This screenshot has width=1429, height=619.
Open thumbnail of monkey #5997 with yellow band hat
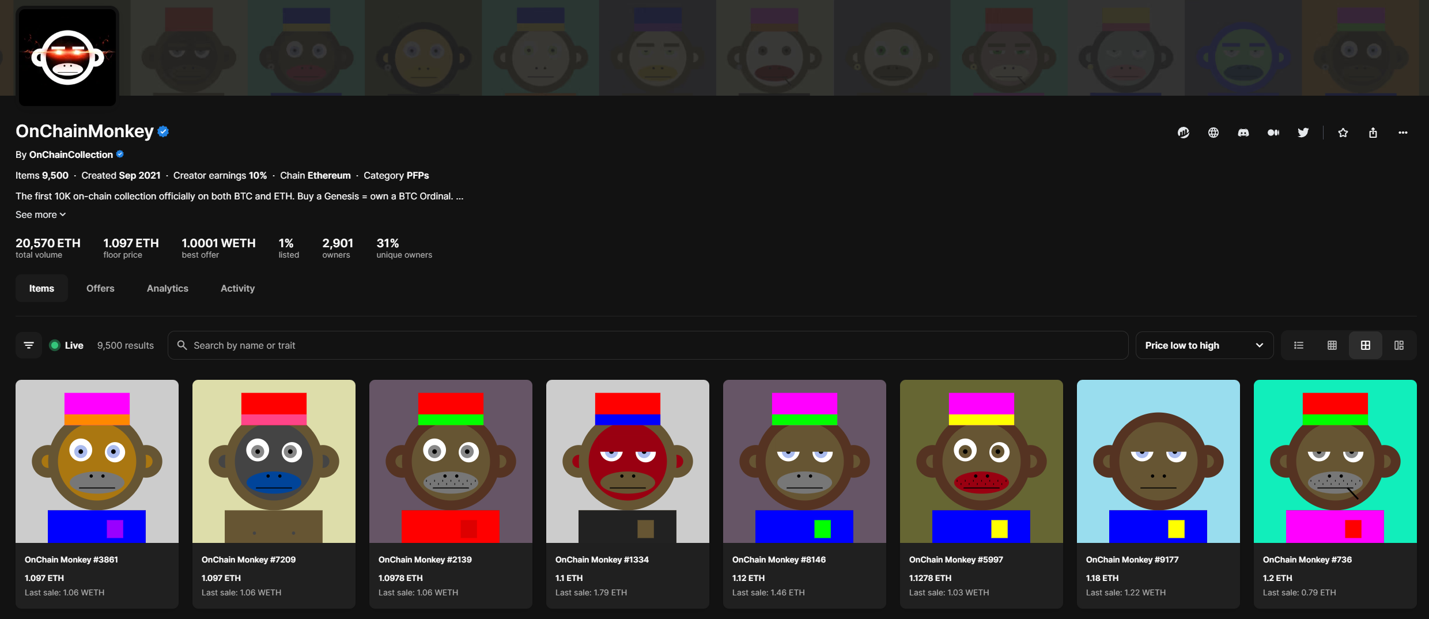981,461
